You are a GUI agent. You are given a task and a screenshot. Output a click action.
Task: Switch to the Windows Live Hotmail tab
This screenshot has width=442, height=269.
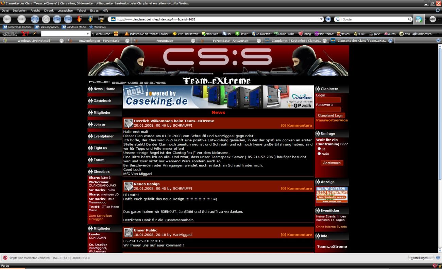tap(33, 40)
